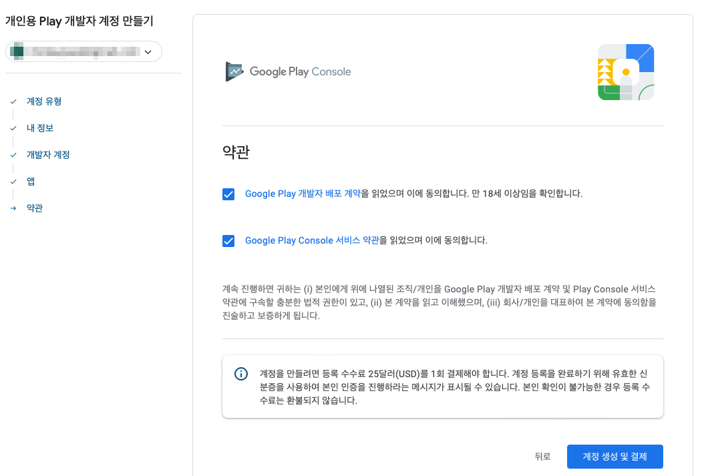Viewport: 704px width, 476px height.
Task: Go to the 앱 step
Action: point(31,181)
